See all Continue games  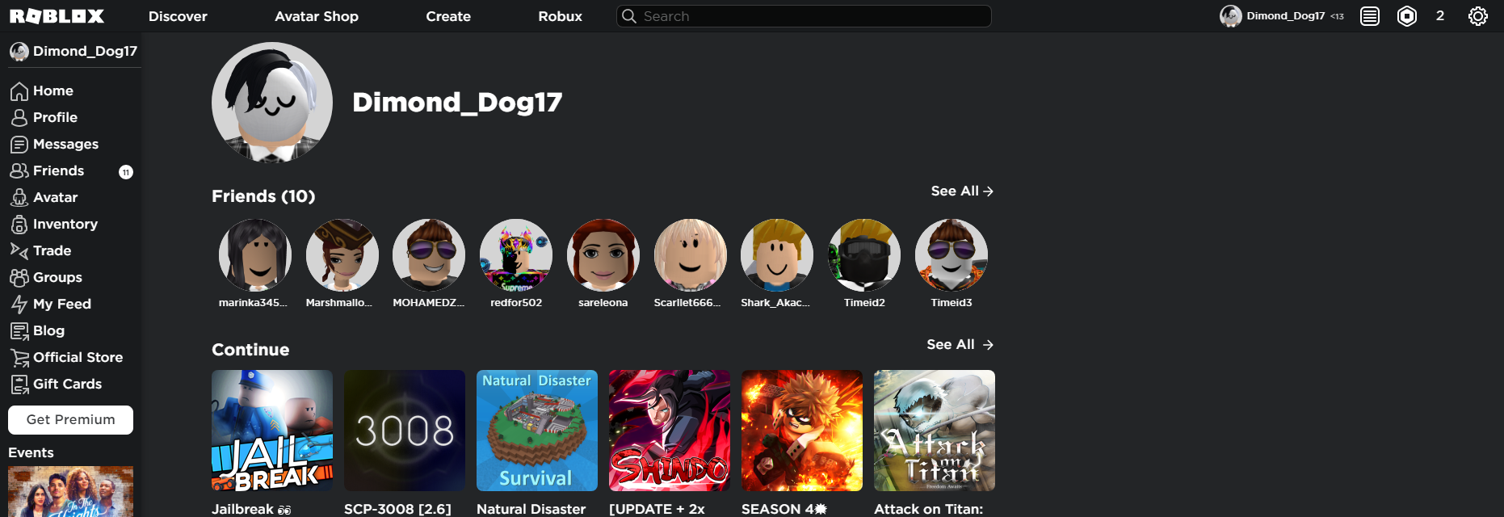(x=959, y=345)
